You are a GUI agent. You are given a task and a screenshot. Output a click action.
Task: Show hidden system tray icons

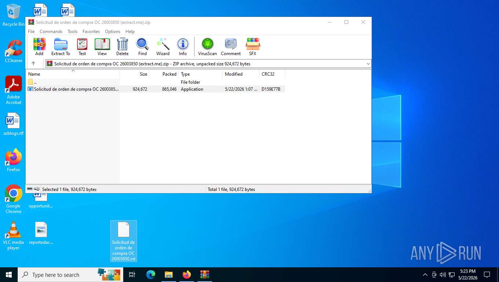[425, 275]
